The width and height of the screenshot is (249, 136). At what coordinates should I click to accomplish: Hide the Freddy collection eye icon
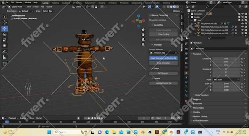click(242, 17)
